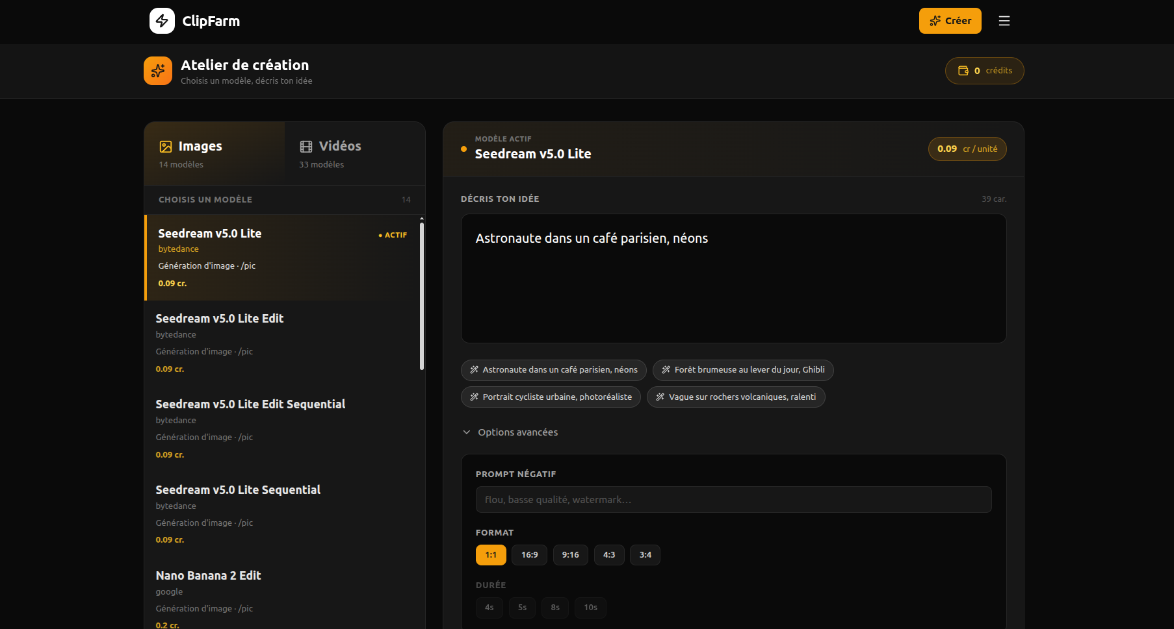Click the ClipFarm lightning bolt logo

(x=162, y=21)
